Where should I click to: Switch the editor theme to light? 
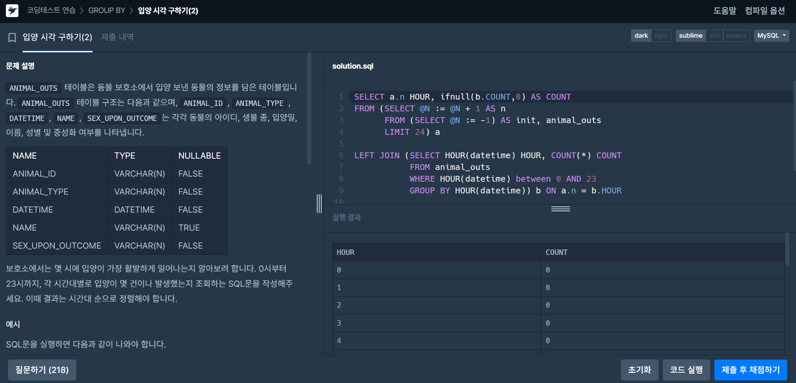point(661,36)
